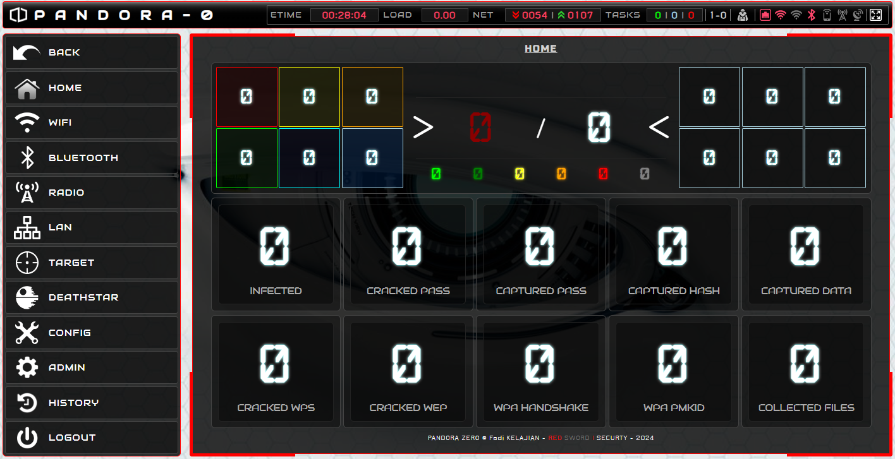The image size is (895, 459).
Task: Select the LAN sidebar item
Action: 92,227
